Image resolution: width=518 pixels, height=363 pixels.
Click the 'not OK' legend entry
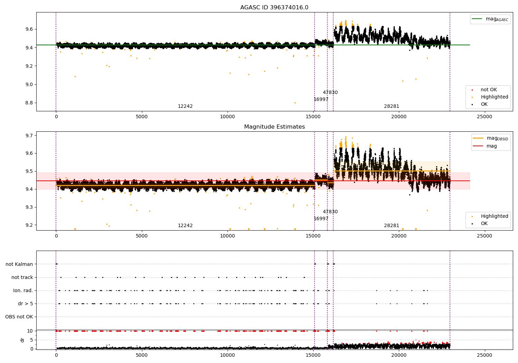coord(485,90)
